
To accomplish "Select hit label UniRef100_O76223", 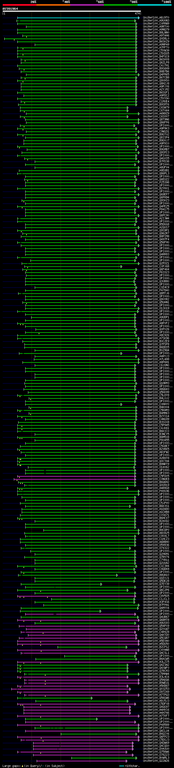I will pos(156,755).
